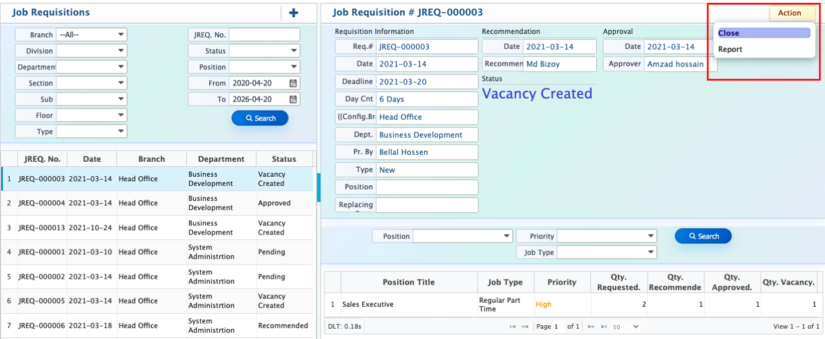
Task: Click the Action button
Action: coord(789,13)
